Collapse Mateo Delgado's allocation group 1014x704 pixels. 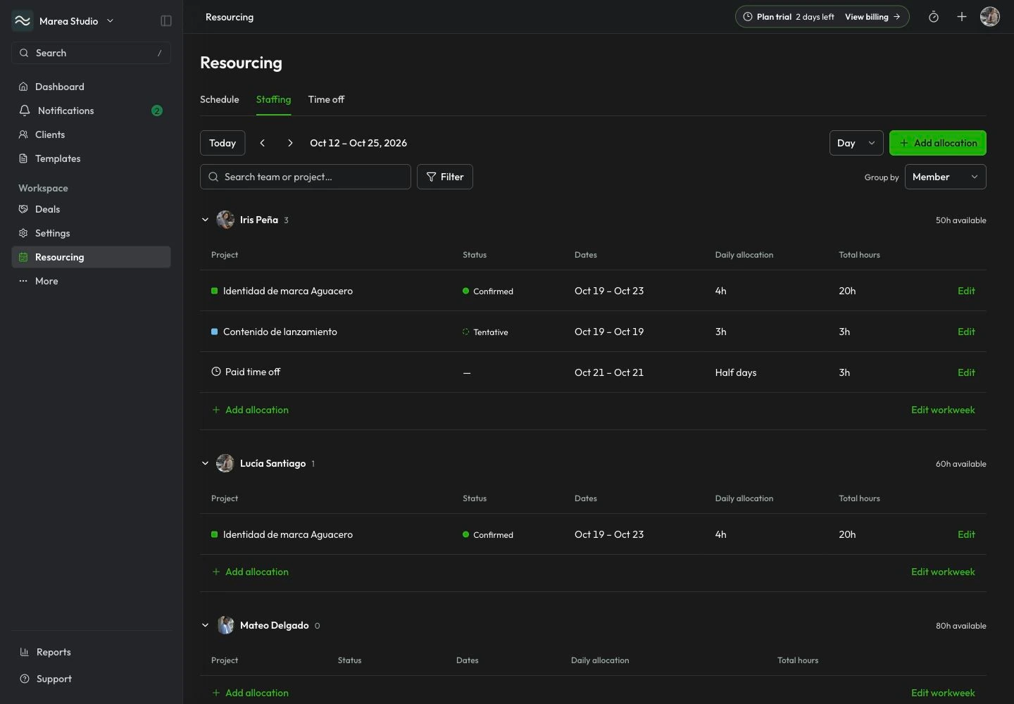[205, 625]
